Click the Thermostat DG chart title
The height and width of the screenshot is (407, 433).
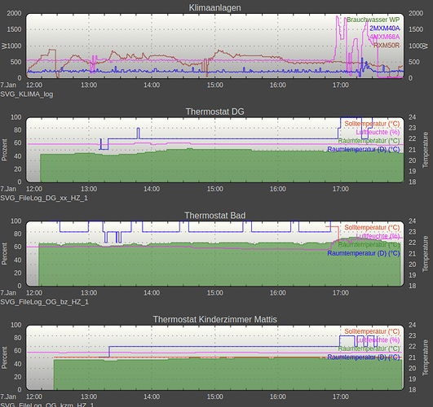214,112
